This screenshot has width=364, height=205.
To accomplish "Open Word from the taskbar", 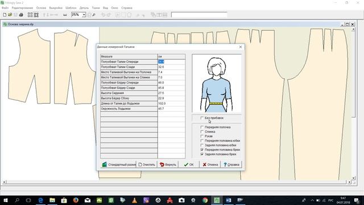I will click(x=229, y=200).
